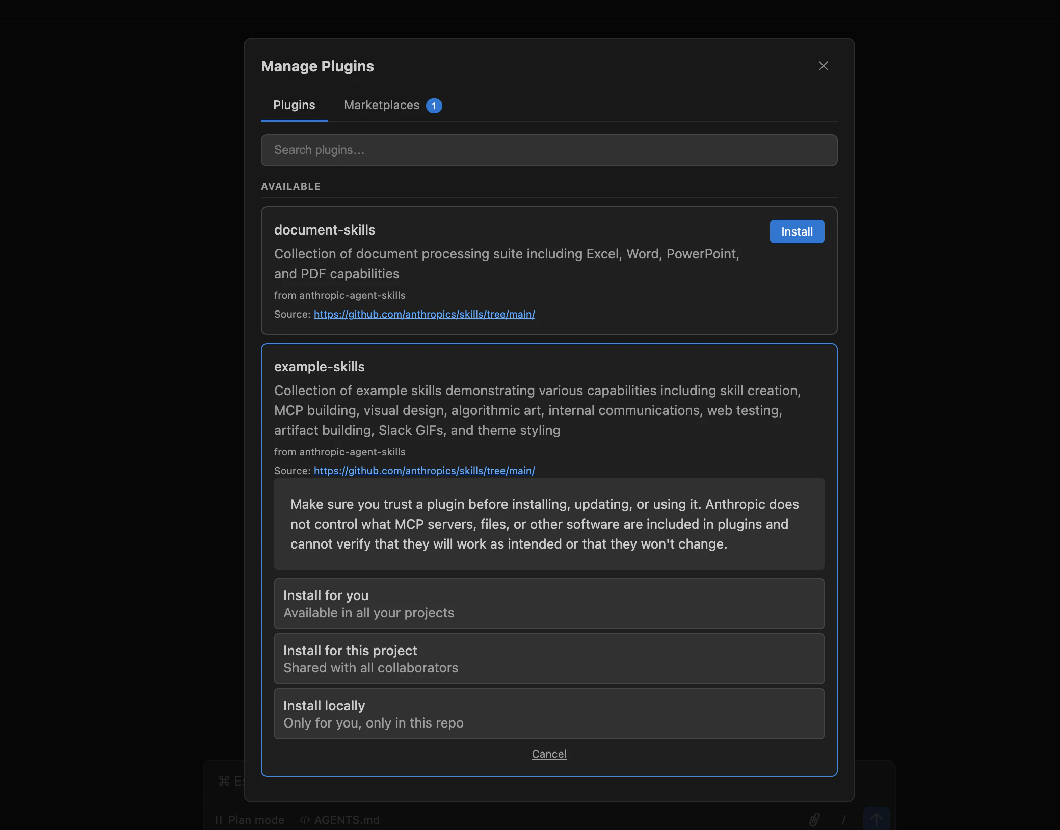Screen dimensions: 1060x830
Task: Click AGENTS.md in background window
Action: pyautogui.click(x=339, y=820)
